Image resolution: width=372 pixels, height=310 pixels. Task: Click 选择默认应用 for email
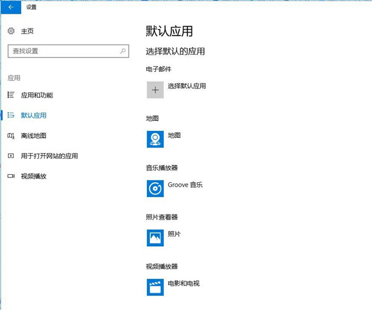[187, 86]
